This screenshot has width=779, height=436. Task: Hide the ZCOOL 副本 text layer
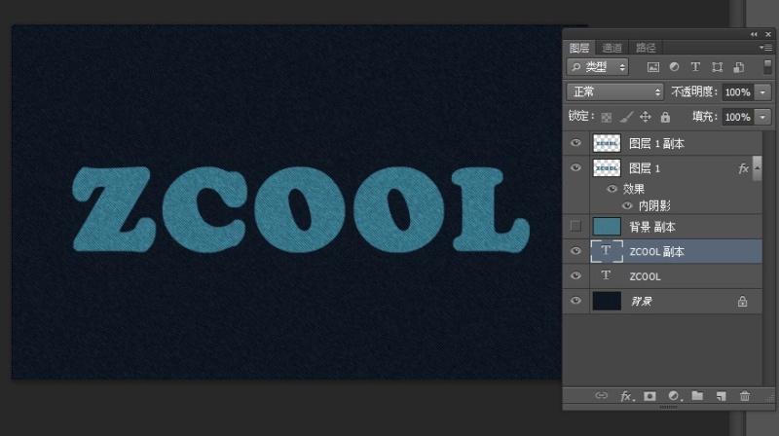click(x=575, y=251)
